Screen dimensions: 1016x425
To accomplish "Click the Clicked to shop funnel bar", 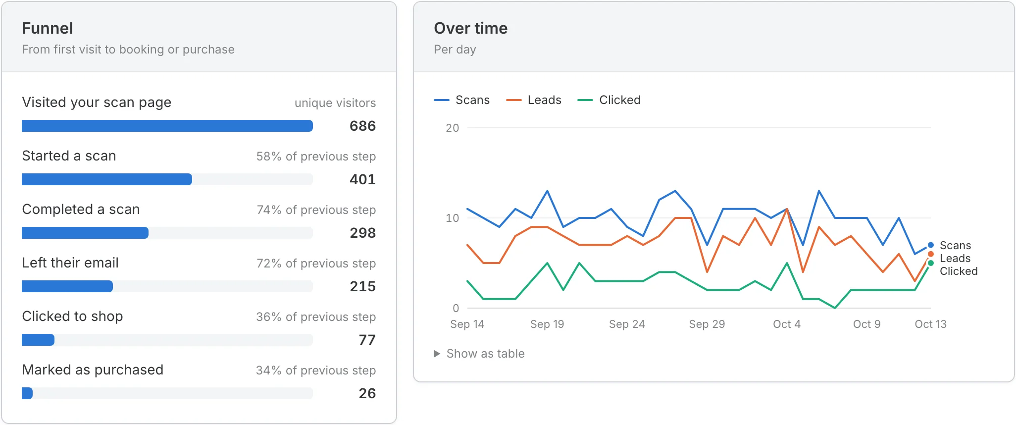I will (x=167, y=340).
